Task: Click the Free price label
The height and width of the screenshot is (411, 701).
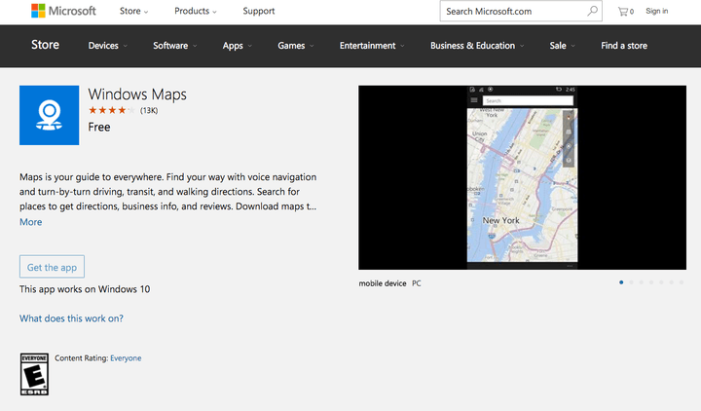Action: [99, 127]
